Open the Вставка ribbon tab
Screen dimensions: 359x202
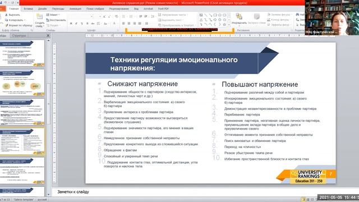coord(28,9)
